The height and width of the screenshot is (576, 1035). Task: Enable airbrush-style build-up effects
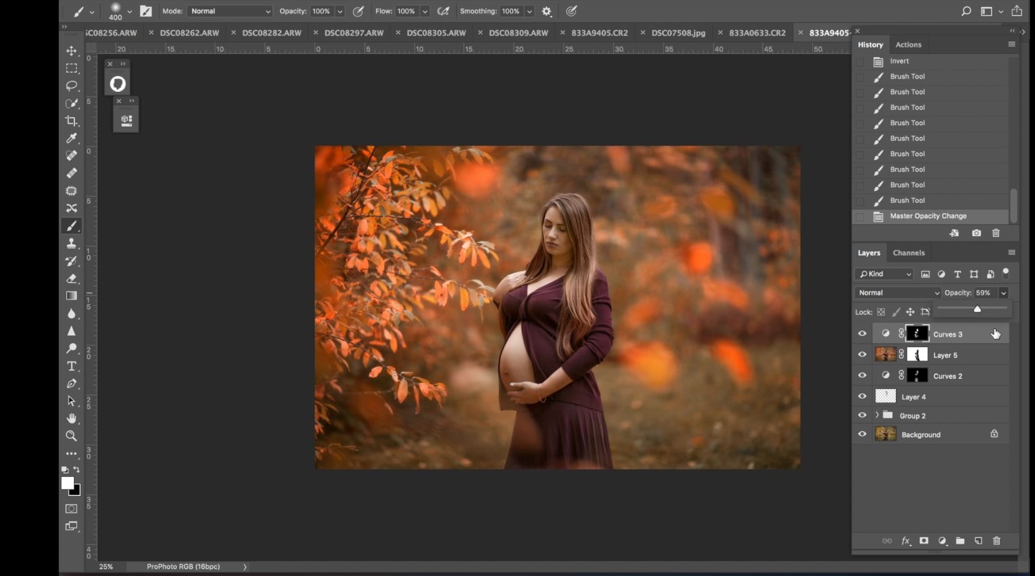443,11
